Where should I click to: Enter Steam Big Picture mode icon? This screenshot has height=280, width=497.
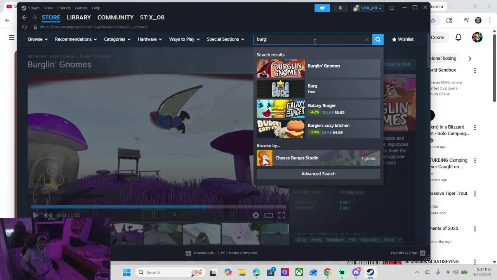pyautogui.click(x=392, y=8)
